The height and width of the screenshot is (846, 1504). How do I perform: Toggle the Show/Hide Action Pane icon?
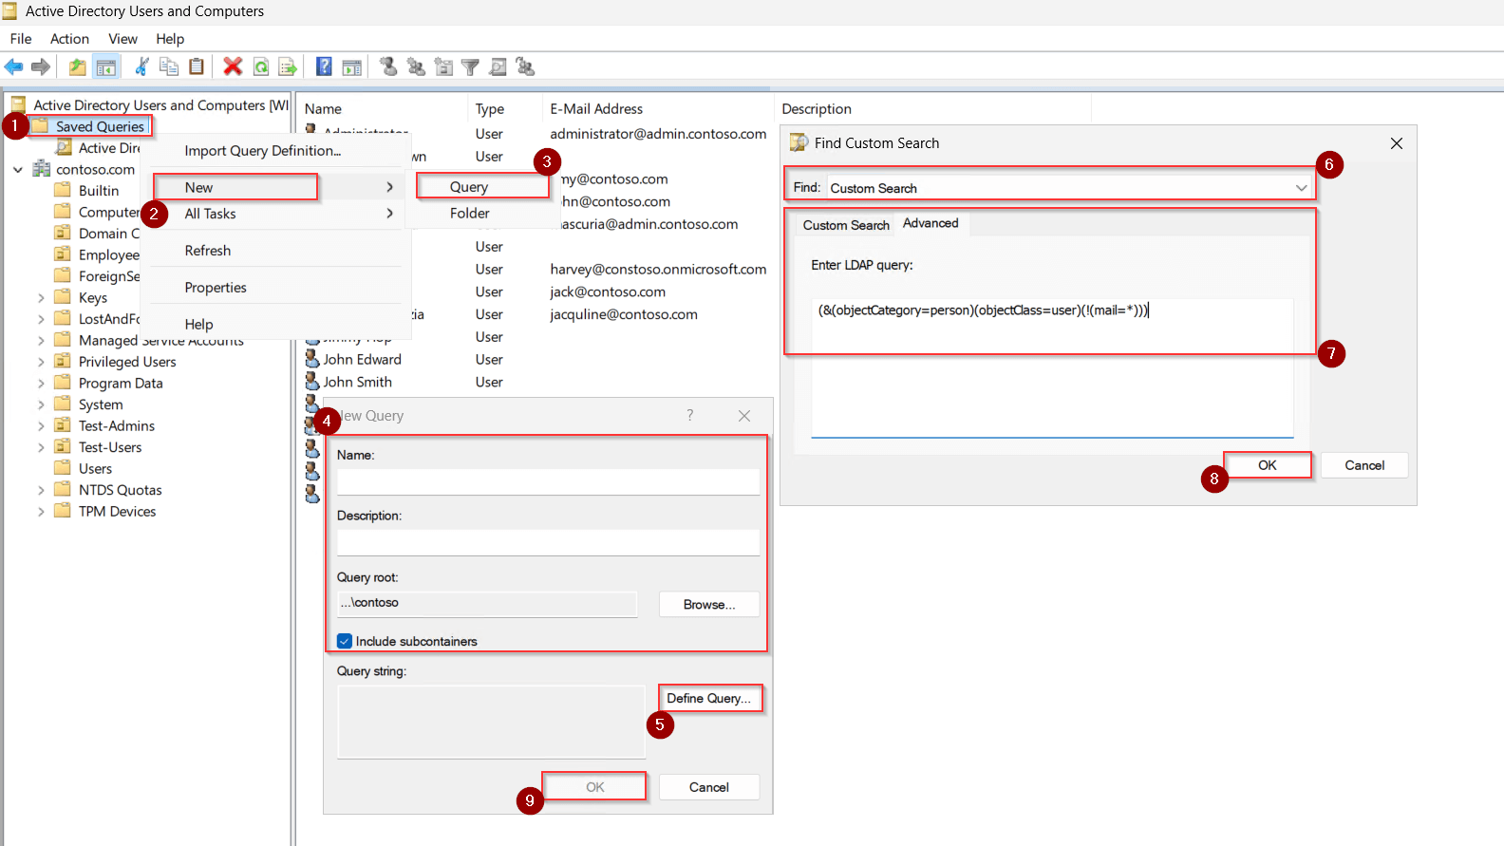[351, 66]
